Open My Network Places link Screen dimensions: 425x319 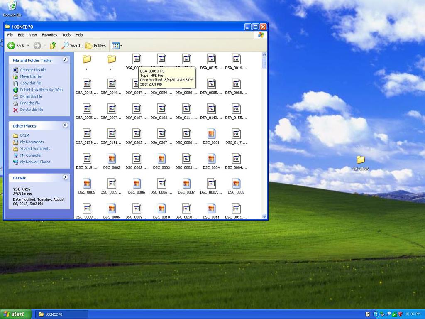pos(35,162)
